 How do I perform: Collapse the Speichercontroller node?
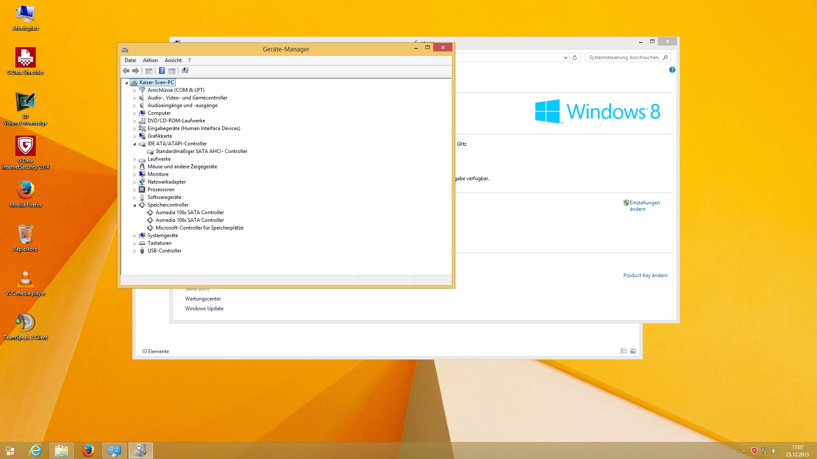click(x=135, y=205)
